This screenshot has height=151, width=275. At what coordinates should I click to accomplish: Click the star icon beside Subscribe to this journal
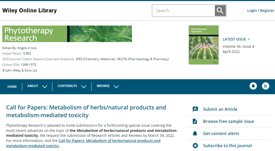pyautogui.click(x=195, y=146)
